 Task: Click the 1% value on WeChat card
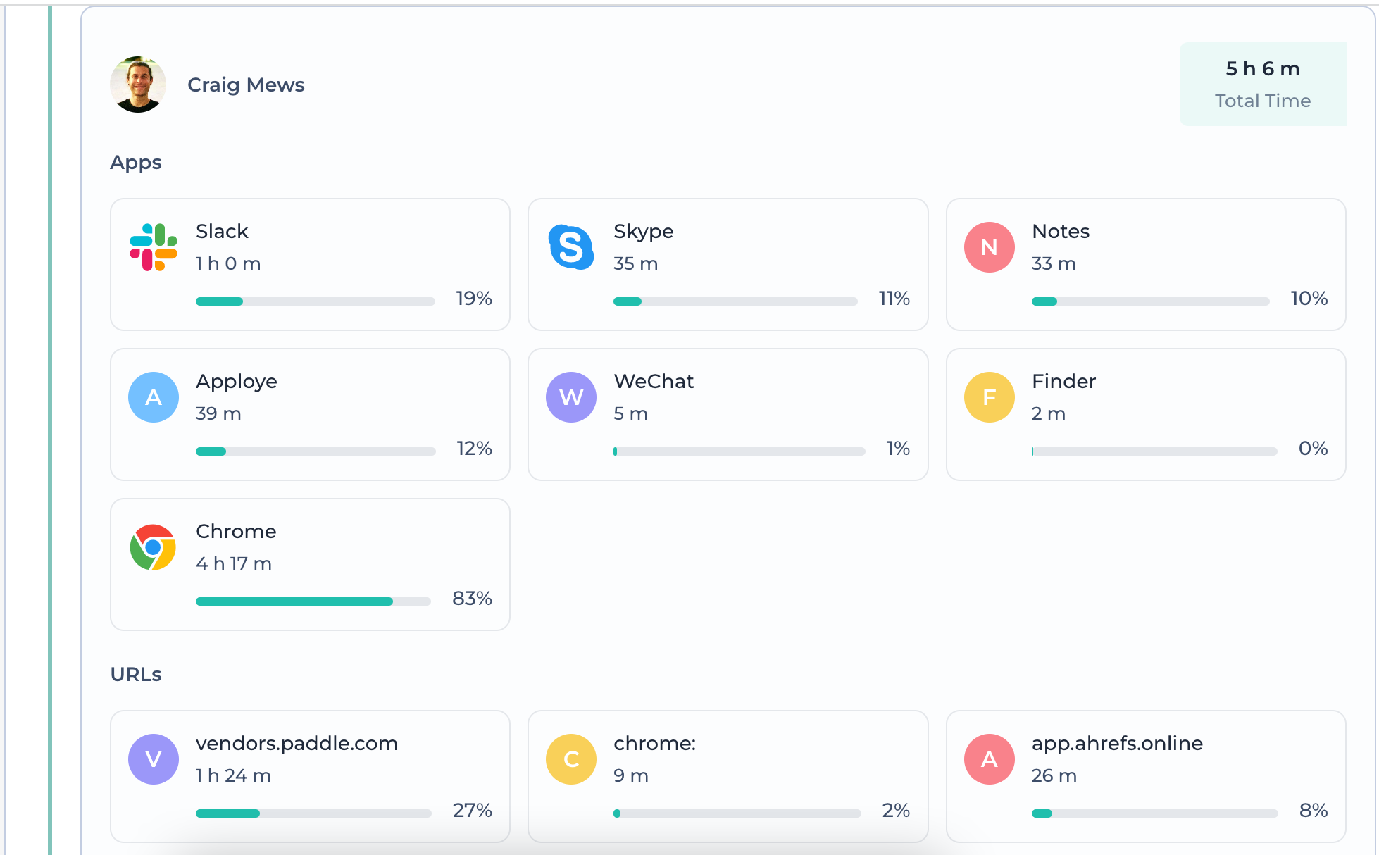(x=898, y=449)
